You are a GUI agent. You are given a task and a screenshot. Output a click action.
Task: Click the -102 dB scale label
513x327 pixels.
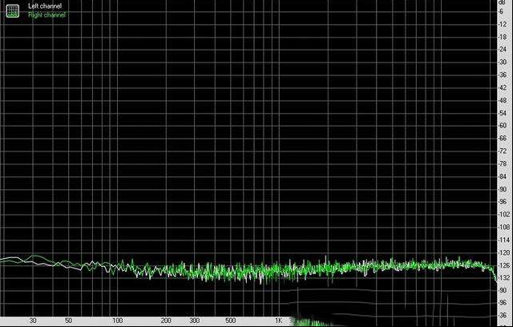tap(504, 215)
